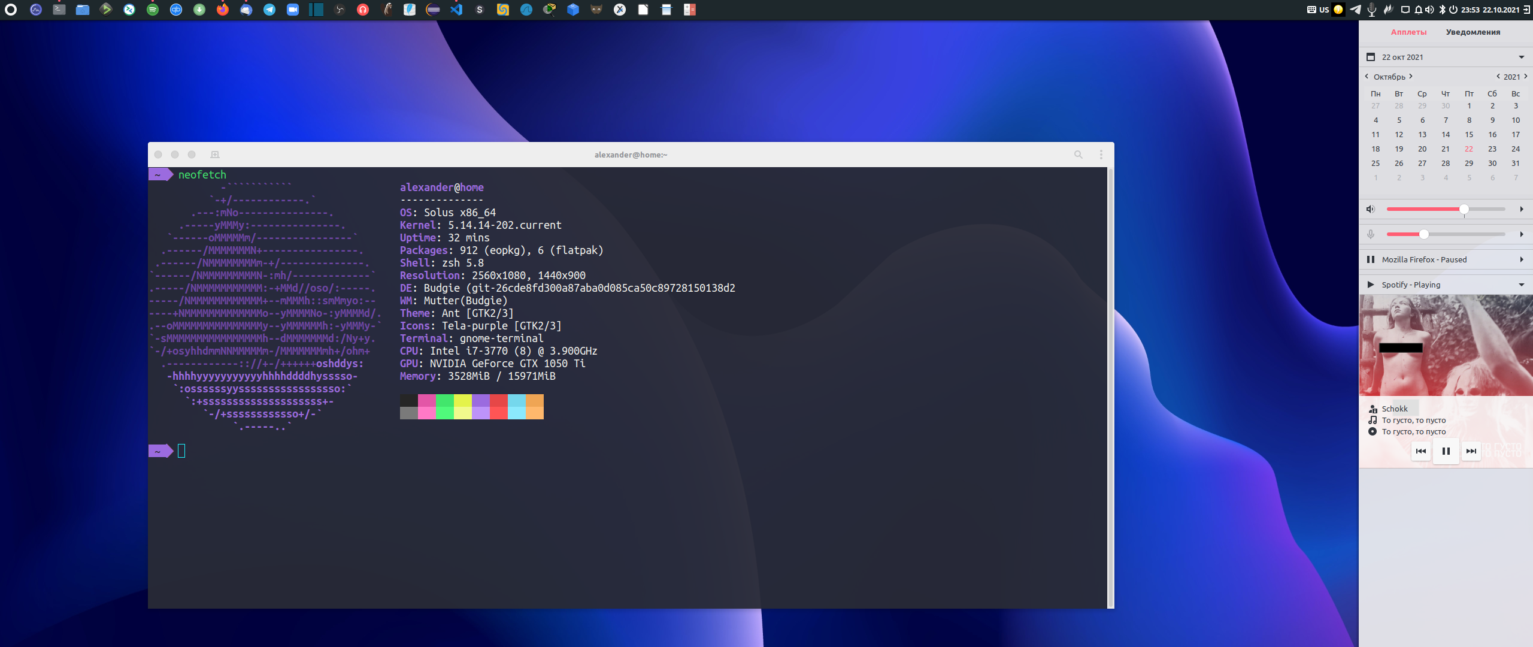Open Visual Studio Code launcher
This screenshot has width=1533, height=647.
[456, 10]
